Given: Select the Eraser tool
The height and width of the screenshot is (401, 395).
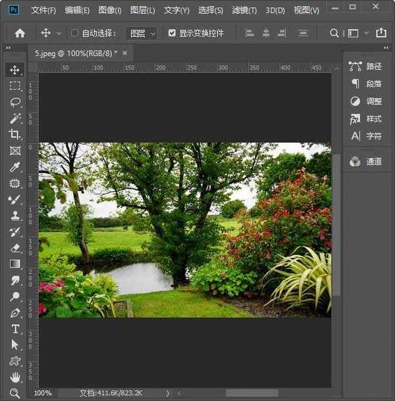Looking at the screenshot, I should [14, 248].
